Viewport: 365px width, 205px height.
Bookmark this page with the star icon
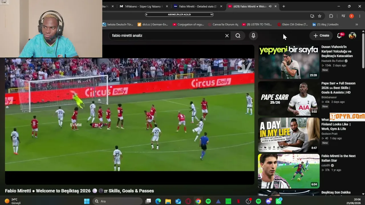pyautogui.click(x=320, y=16)
